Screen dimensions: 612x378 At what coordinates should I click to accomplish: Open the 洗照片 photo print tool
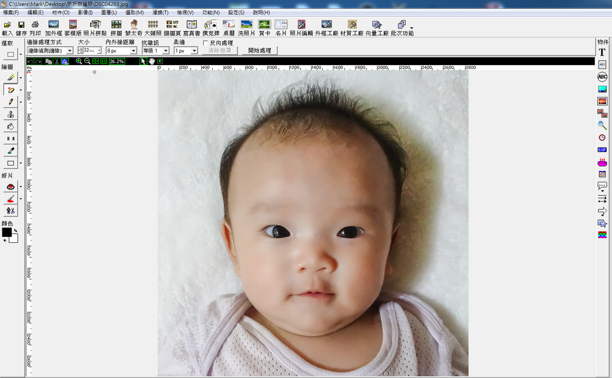(247, 28)
